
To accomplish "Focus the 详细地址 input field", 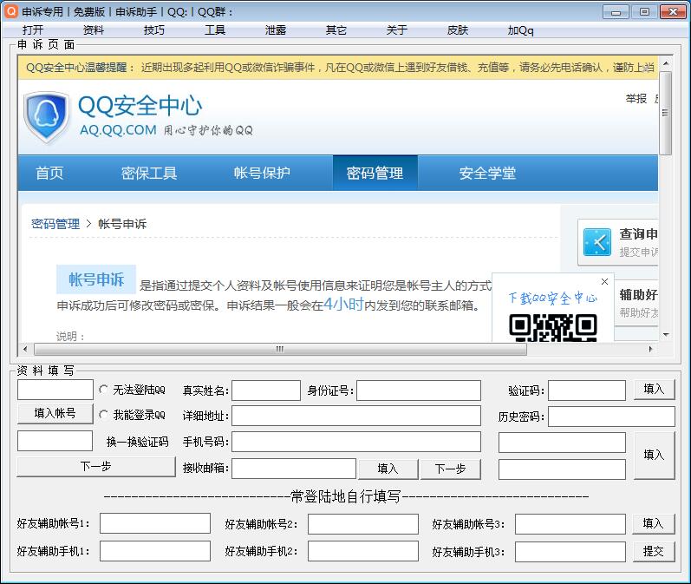I will [x=356, y=416].
